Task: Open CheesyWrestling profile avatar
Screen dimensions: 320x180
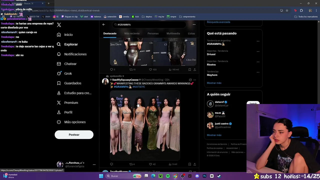Action: pos(105,81)
